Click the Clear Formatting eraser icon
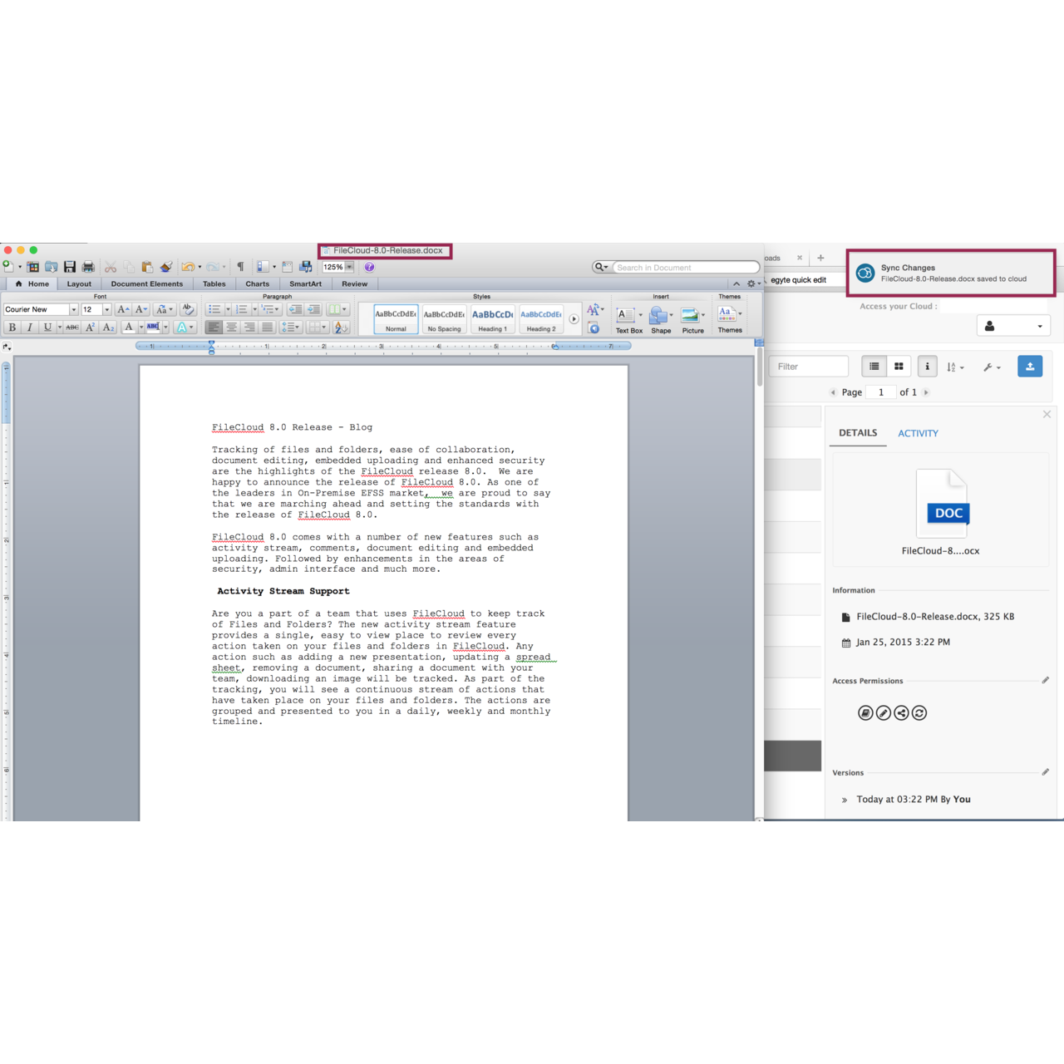Viewport: 1064px width, 1064px height. coord(188,309)
